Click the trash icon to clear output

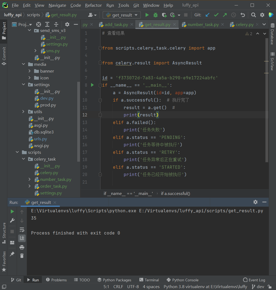tap(22, 255)
